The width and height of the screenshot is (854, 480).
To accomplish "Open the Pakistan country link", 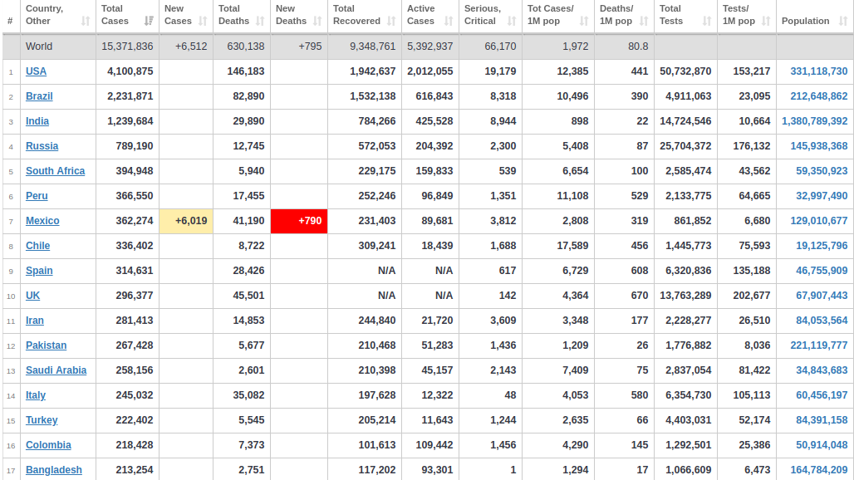I will click(47, 345).
